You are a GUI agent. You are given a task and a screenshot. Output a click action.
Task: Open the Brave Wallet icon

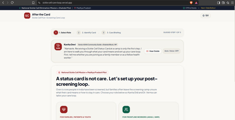pyautogui.click(x=223, y=3)
